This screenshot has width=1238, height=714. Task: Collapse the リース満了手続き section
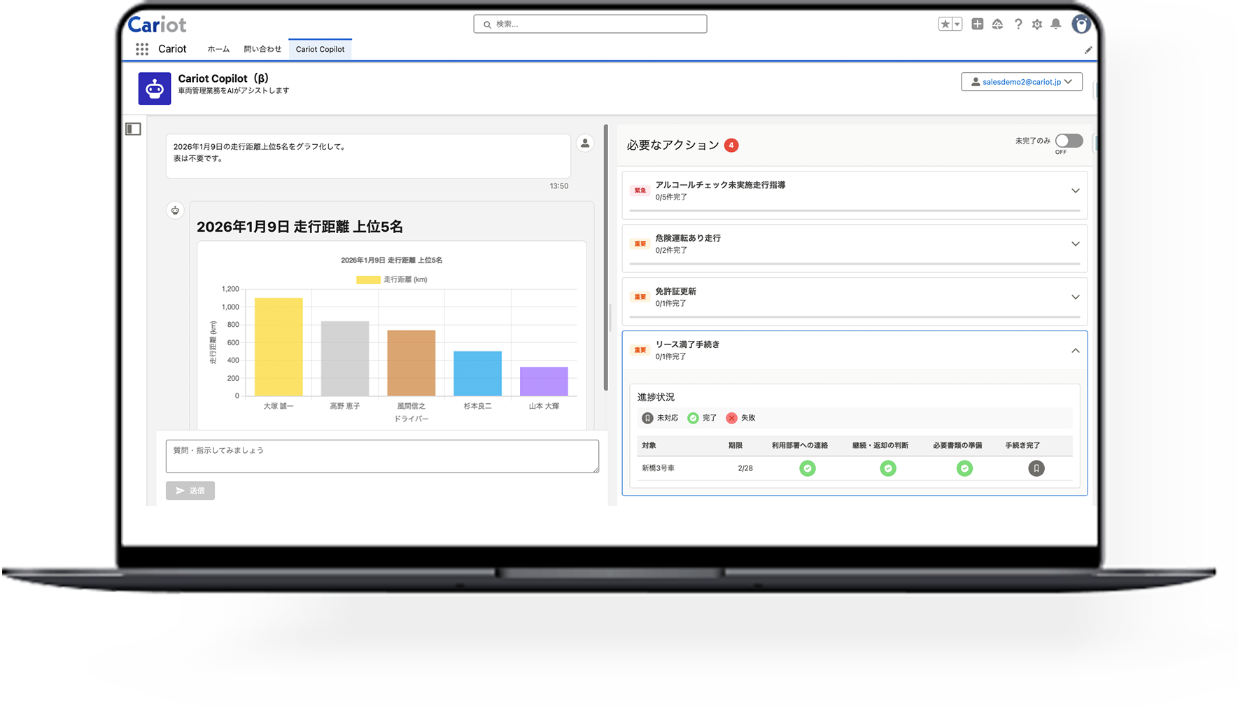[x=1076, y=350]
